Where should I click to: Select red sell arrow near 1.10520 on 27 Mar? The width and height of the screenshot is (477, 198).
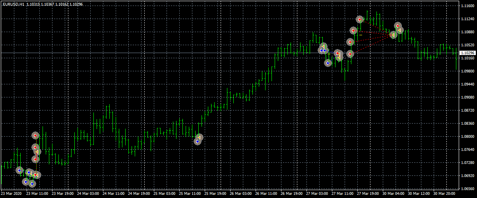click(350, 42)
